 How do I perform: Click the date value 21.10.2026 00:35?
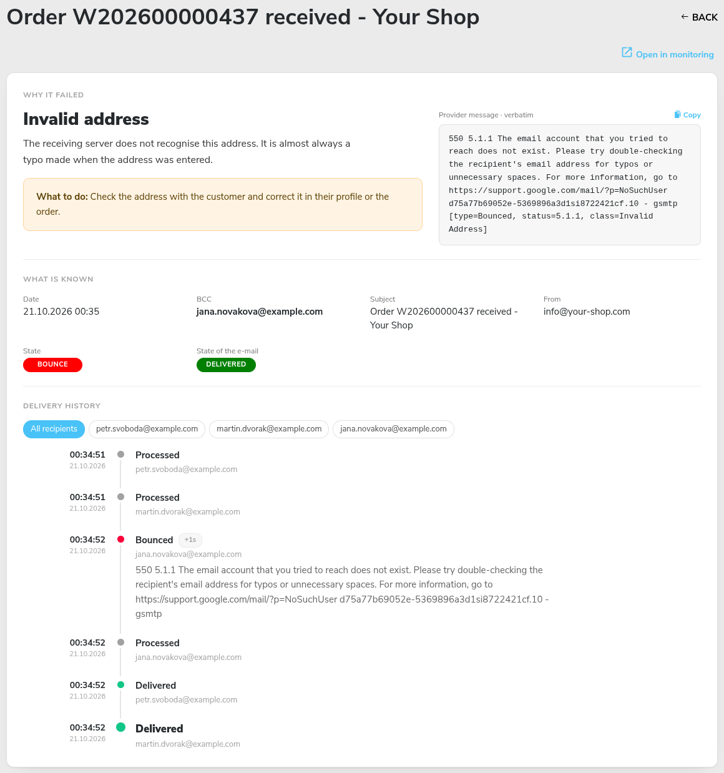pos(61,312)
